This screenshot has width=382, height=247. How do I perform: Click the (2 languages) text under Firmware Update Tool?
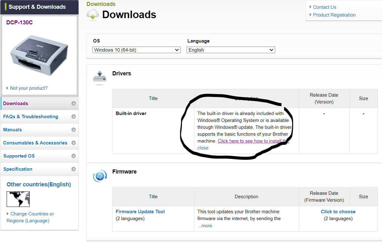pos(130,219)
